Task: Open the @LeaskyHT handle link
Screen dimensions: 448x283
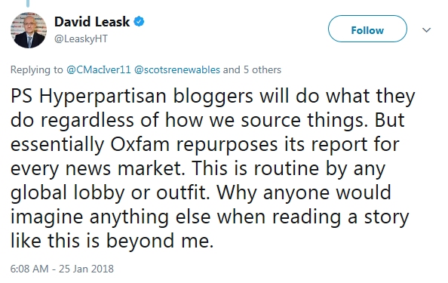Action: click(x=81, y=38)
